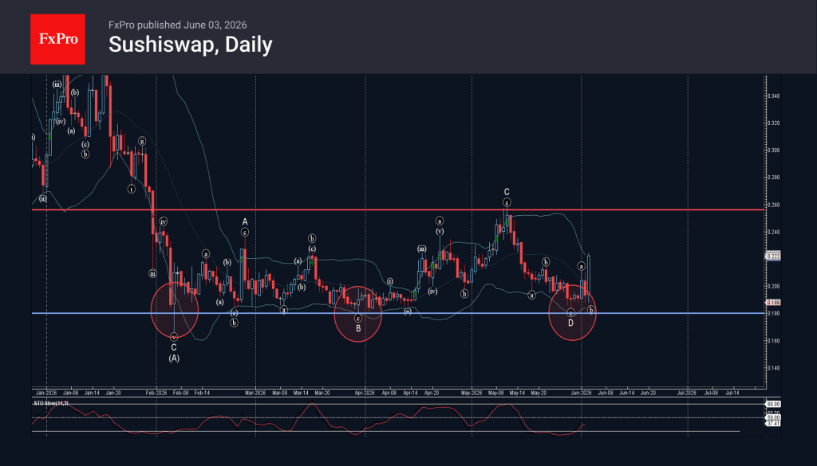Click the 'Sushiswap, Daily' chart title

(190, 45)
